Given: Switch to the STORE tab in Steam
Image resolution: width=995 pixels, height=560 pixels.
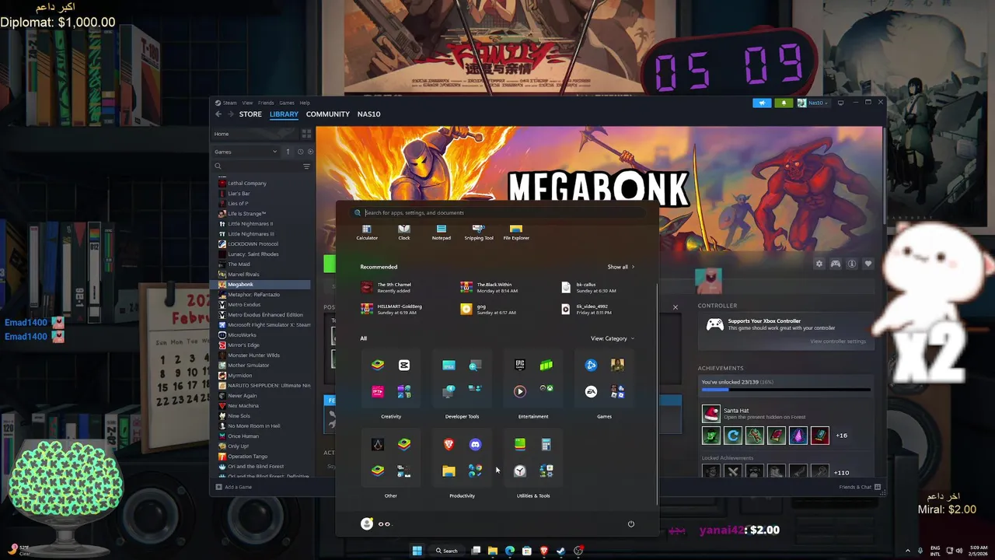Looking at the screenshot, I should 250,114.
